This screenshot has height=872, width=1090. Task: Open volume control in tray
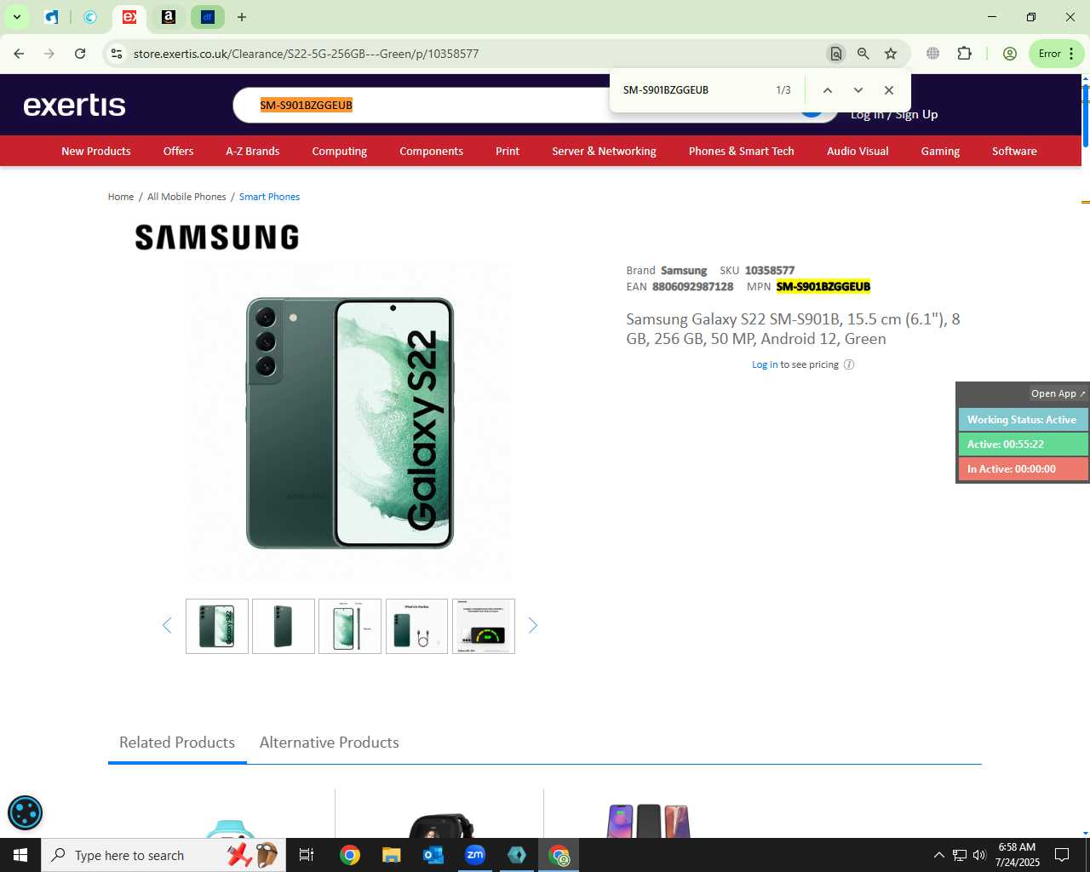979,855
